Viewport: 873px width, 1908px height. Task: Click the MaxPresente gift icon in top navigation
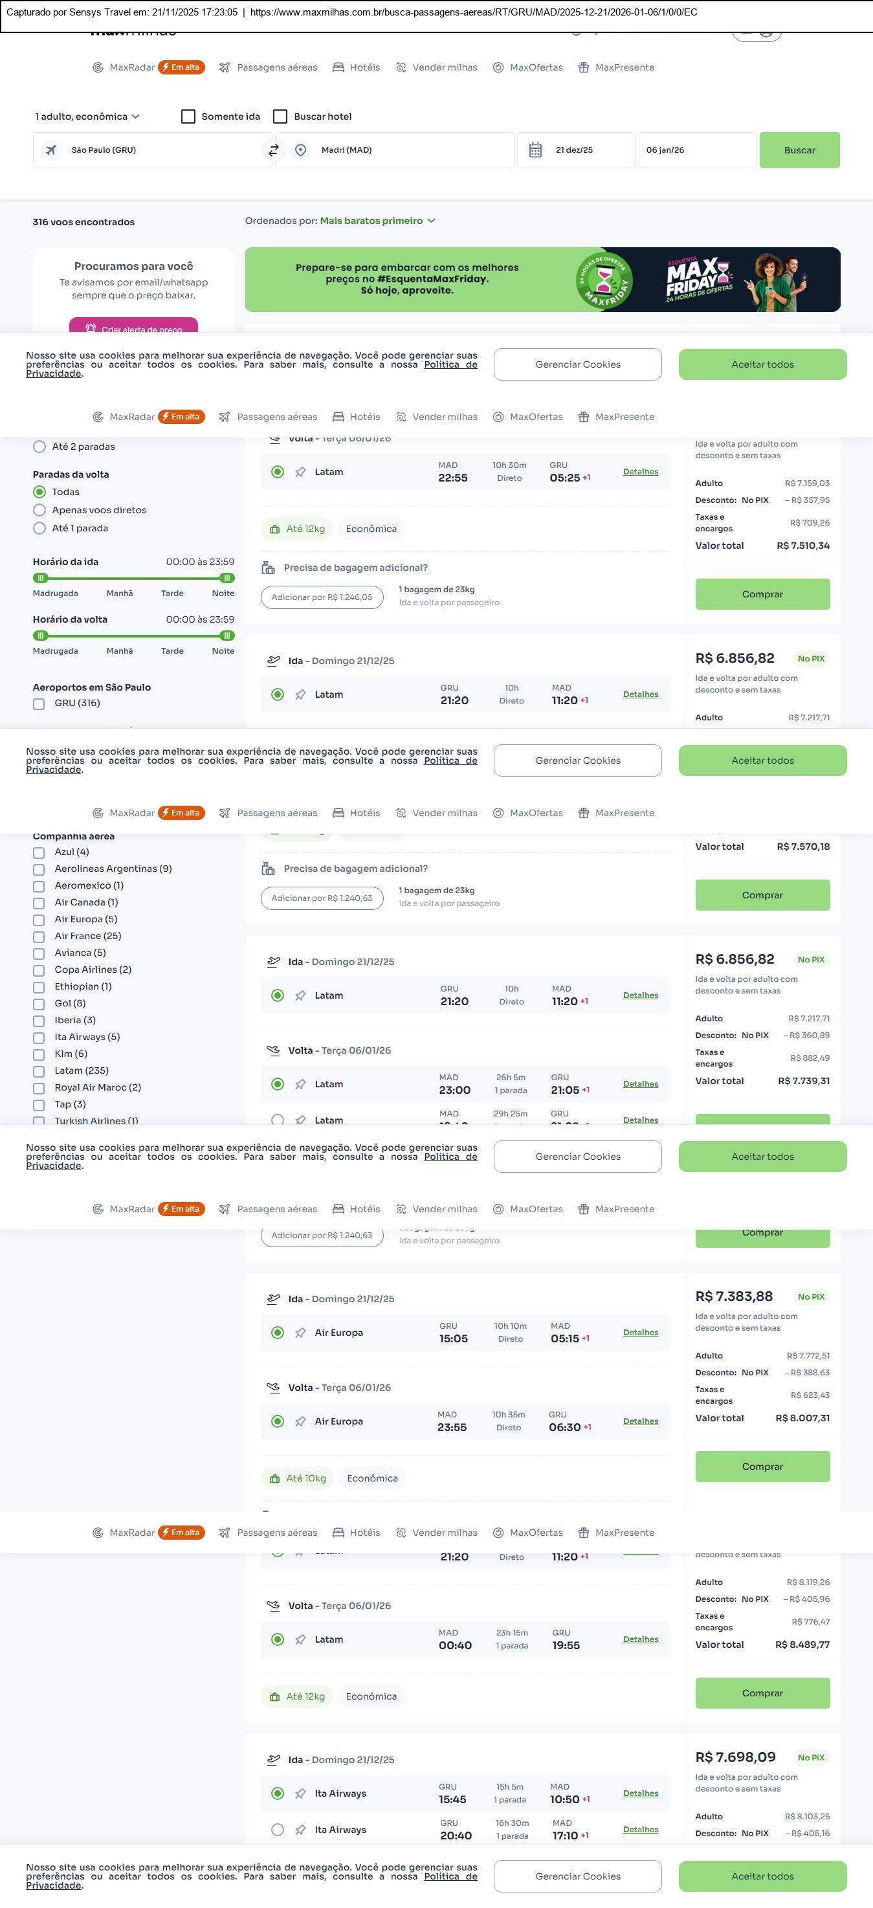(x=584, y=67)
